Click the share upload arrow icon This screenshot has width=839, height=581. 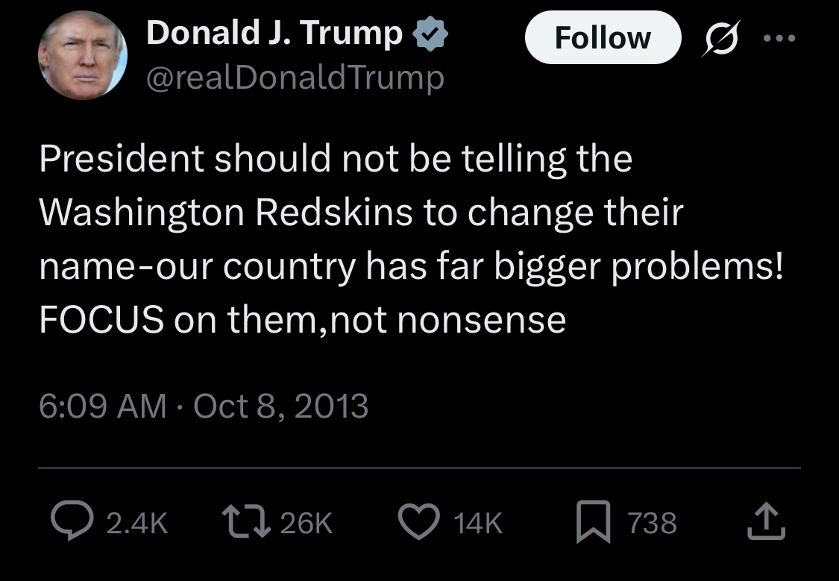[766, 521]
